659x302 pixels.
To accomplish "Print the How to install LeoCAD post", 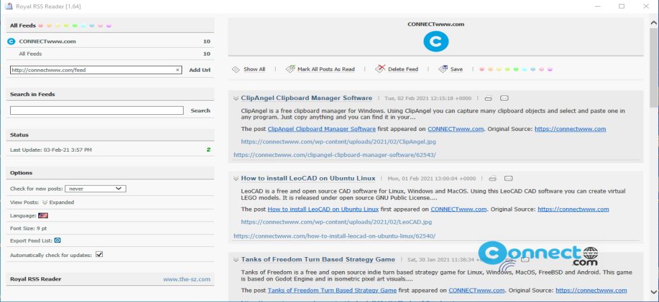I will click(x=492, y=179).
